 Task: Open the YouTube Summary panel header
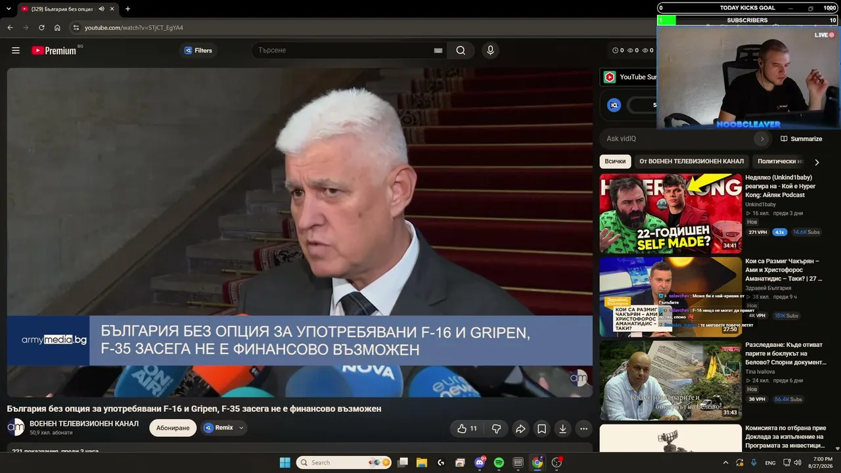tap(629, 77)
